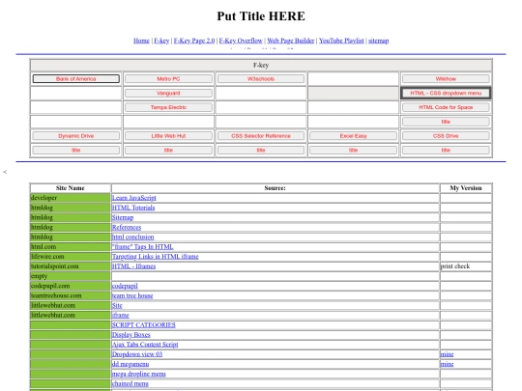The width and height of the screenshot is (522, 391).
Task: Open the mega dropline menu link
Action: [x=138, y=374]
